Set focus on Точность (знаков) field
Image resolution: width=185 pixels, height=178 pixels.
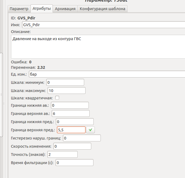coord(62,155)
